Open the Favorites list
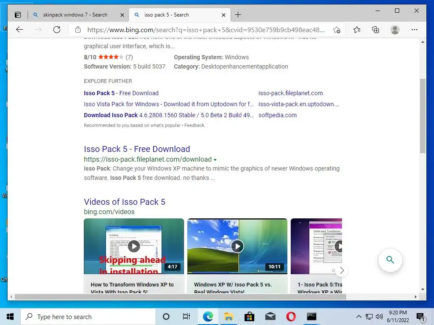Viewport: 434px width, 325px height. click(357, 30)
